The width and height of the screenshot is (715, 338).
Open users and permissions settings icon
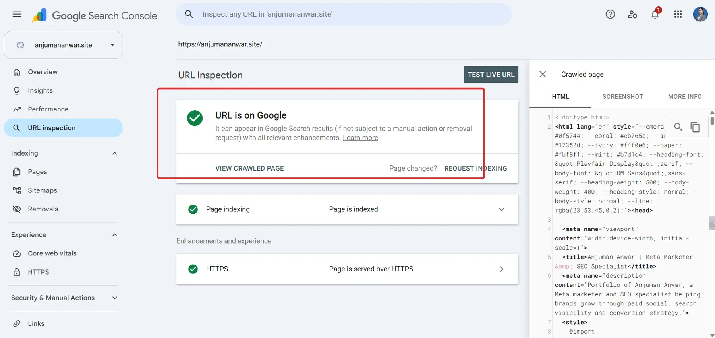pos(632,14)
